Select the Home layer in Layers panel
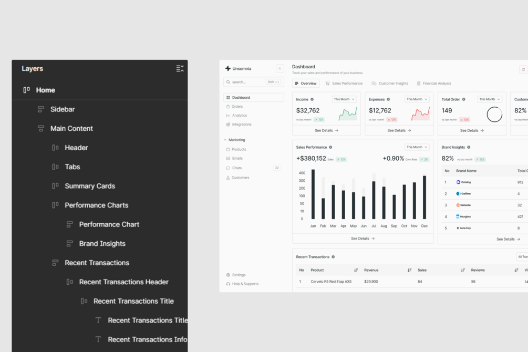This screenshot has width=528, height=352. [x=100, y=90]
